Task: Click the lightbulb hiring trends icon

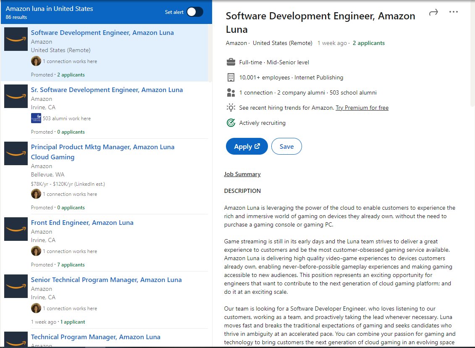Action: pos(231,108)
